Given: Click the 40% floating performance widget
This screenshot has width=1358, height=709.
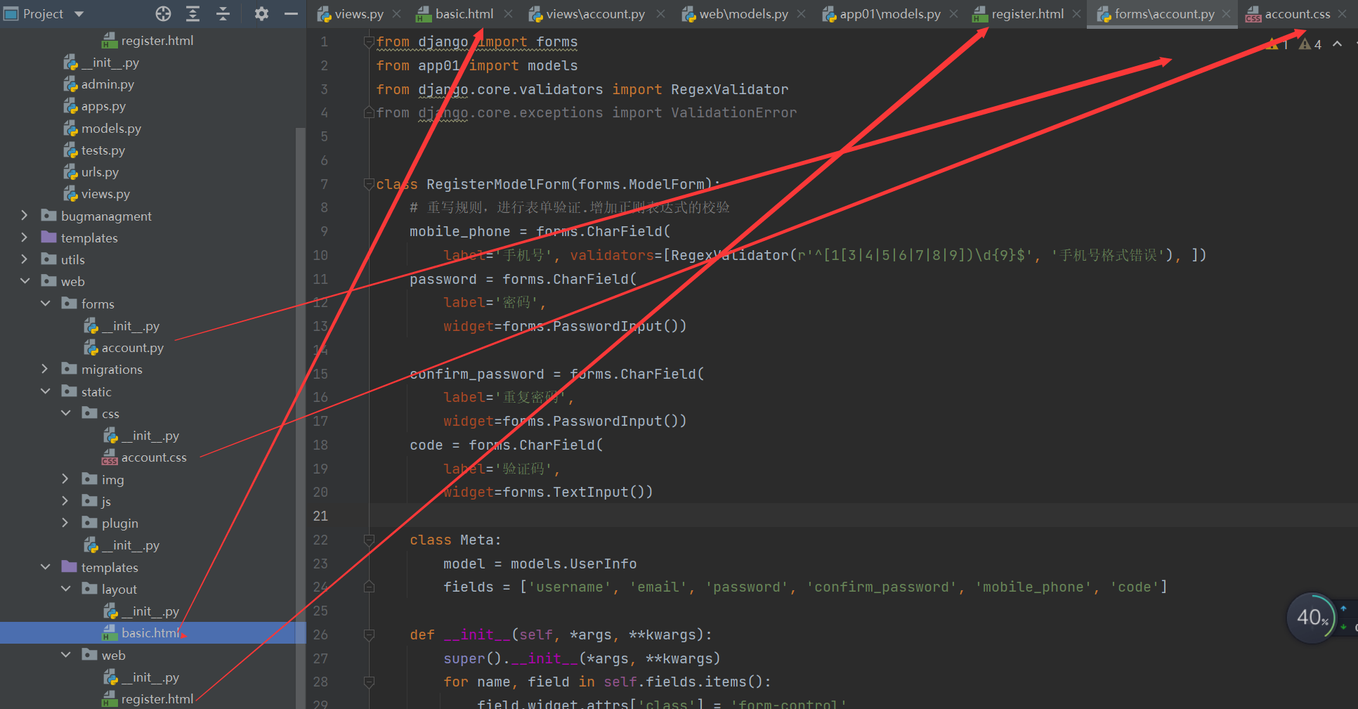Looking at the screenshot, I should [1312, 618].
